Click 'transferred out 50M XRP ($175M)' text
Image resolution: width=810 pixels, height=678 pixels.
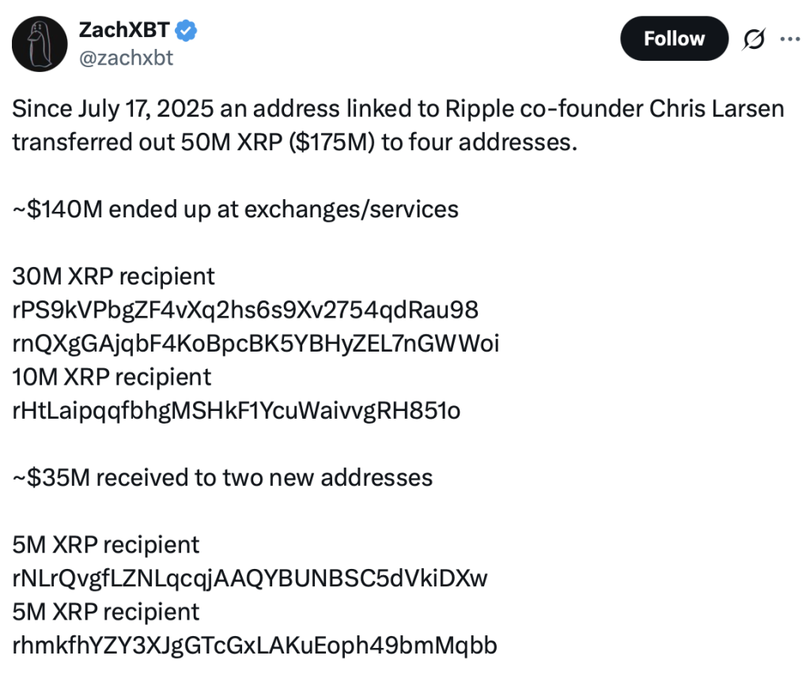click(x=194, y=142)
